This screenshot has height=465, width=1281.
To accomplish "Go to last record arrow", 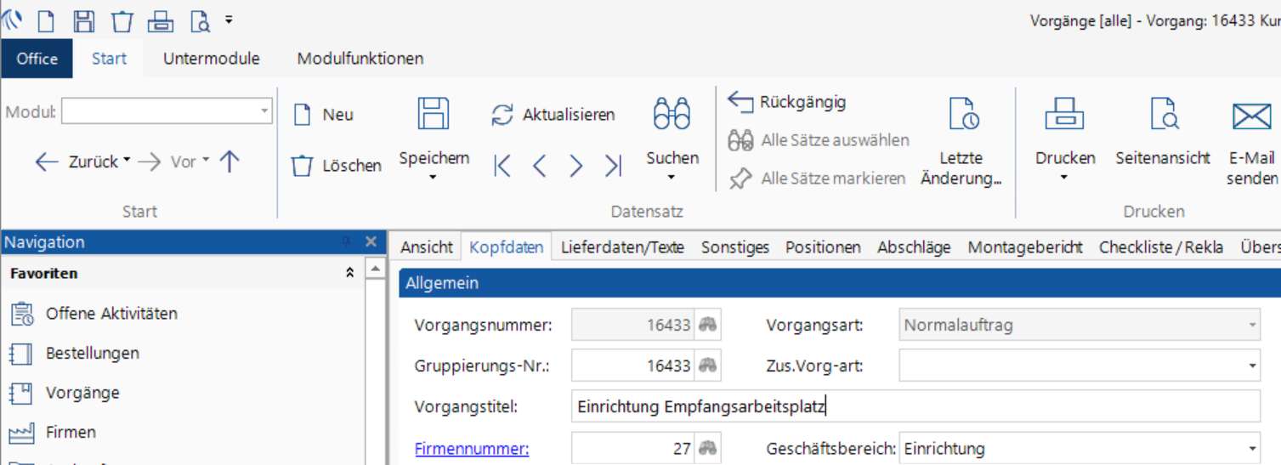I will click(614, 166).
